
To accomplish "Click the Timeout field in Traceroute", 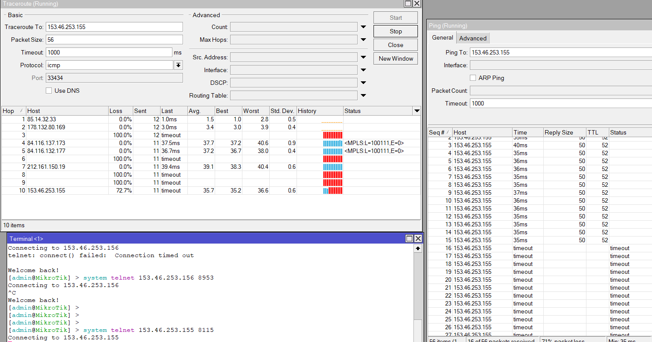I will click(x=109, y=52).
